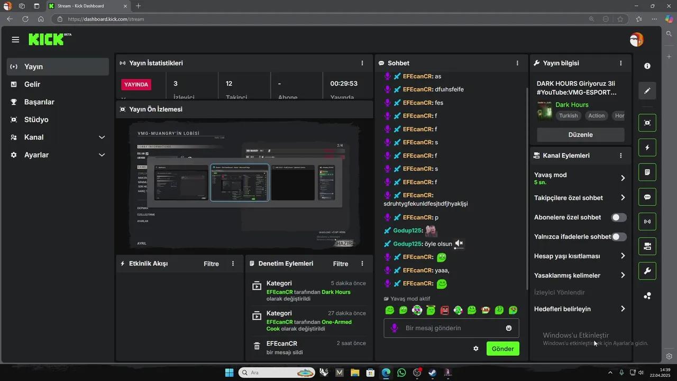
Task: Select Yayın in the left sidebar
Action: pos(58,67)
